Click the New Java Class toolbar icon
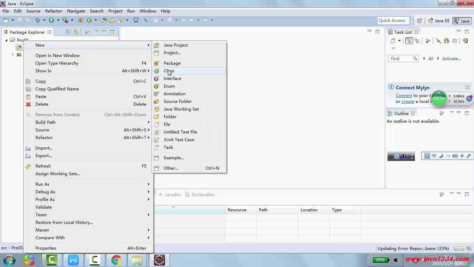This screenshot has width=474, height=267. click(89, 20)
